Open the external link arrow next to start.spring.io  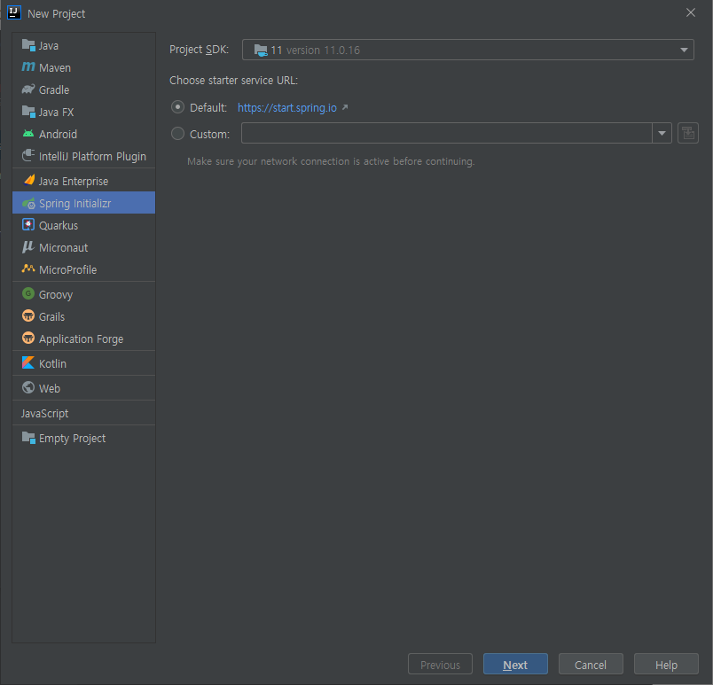pyautogui.click(x=345, y=107)
